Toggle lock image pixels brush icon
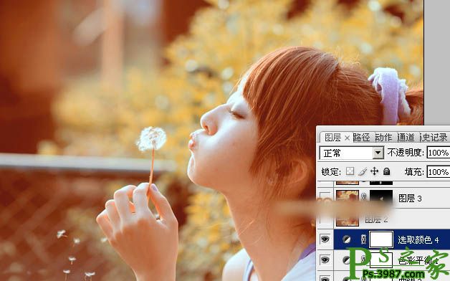 (363, 171)
